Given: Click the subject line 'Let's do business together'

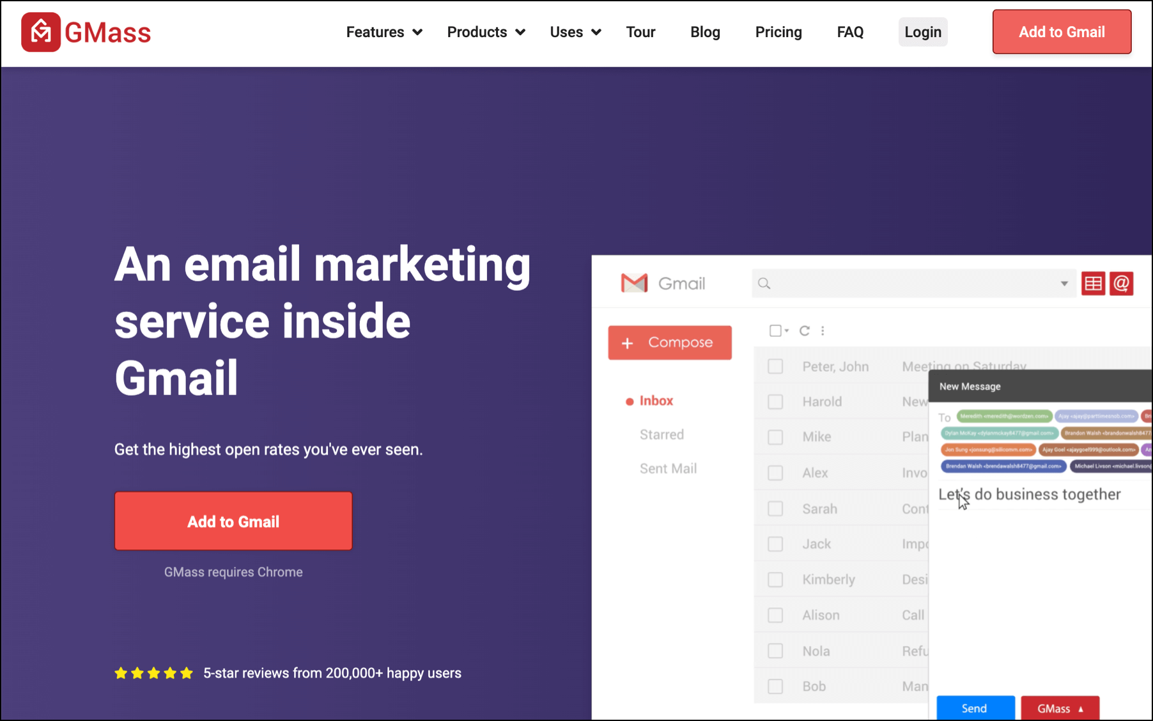Looking at the screenshot, I should (x=1030, y=494).
